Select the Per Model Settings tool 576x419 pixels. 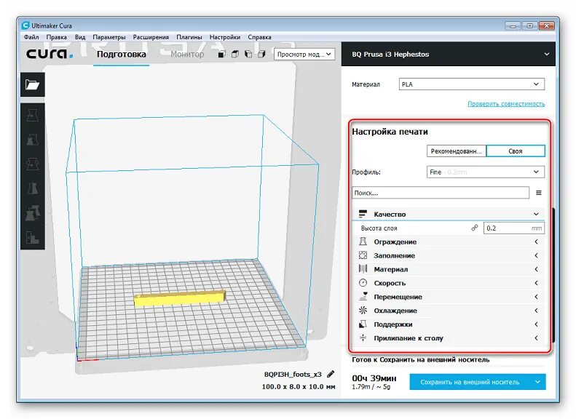tap(32, 213)
